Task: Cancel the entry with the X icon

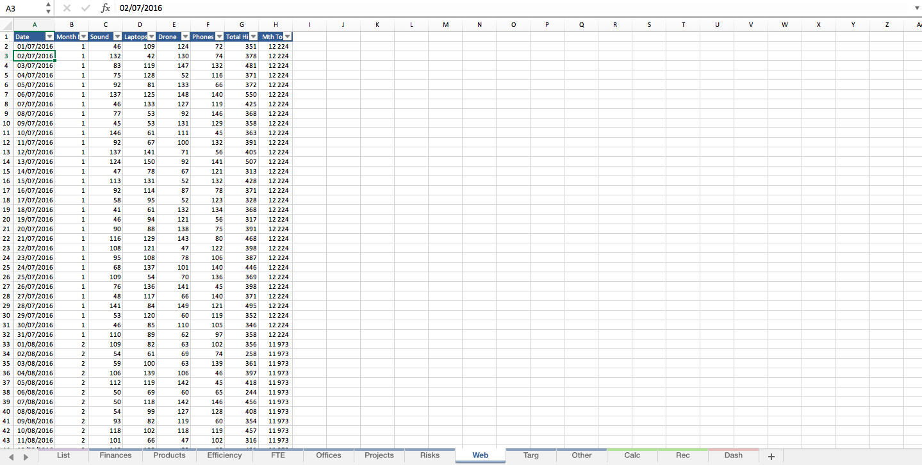Action: [67, 8]
